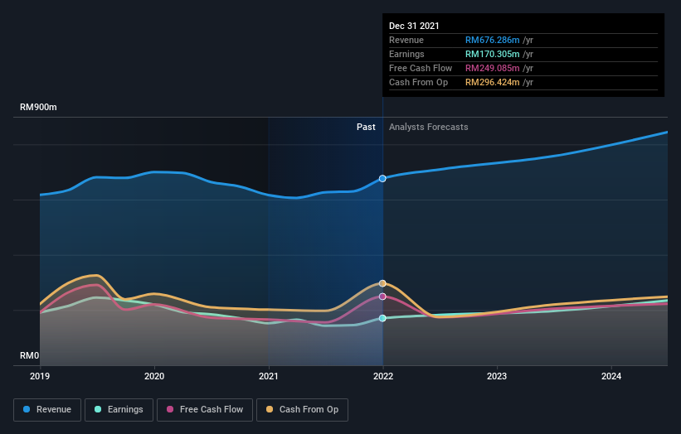Click the Dec 31 2021 tooltip date
This screenshot has width=681, height=434.
tap(414, 26)
